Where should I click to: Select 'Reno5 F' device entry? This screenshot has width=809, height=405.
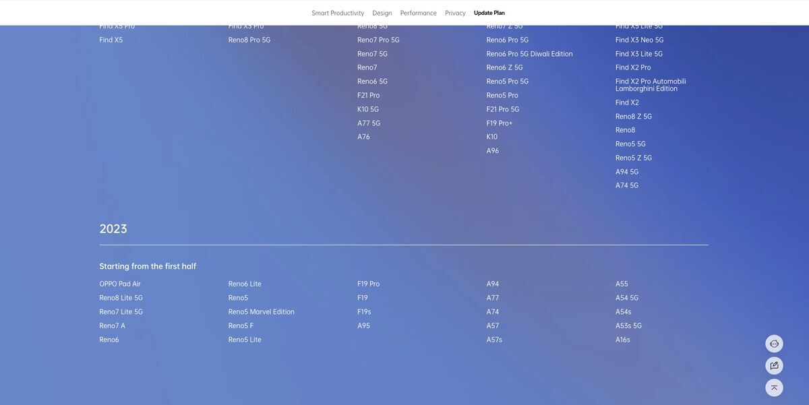(241, 326)
